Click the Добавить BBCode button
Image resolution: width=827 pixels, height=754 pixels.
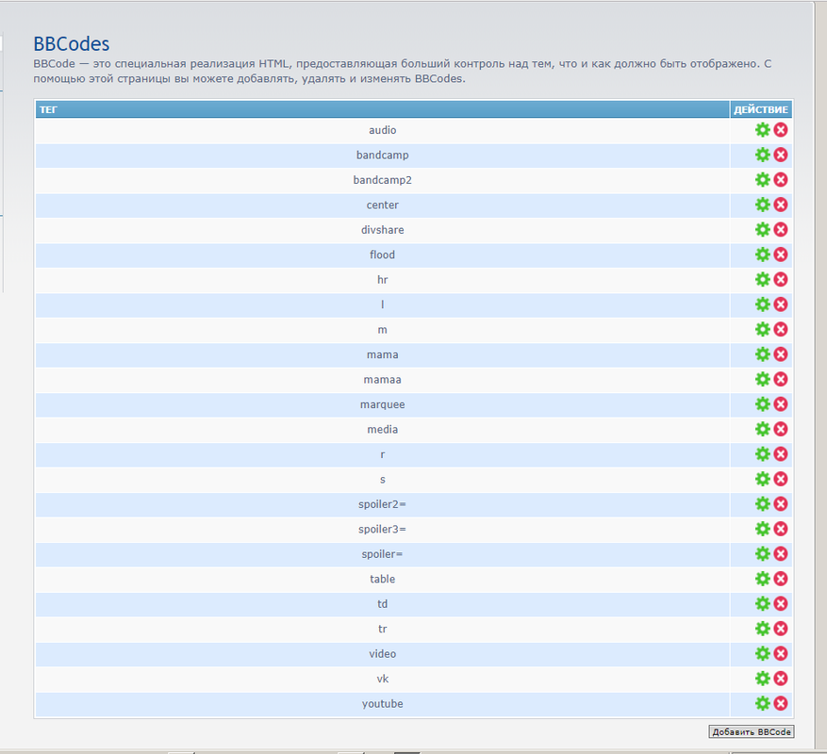point(751,732)
